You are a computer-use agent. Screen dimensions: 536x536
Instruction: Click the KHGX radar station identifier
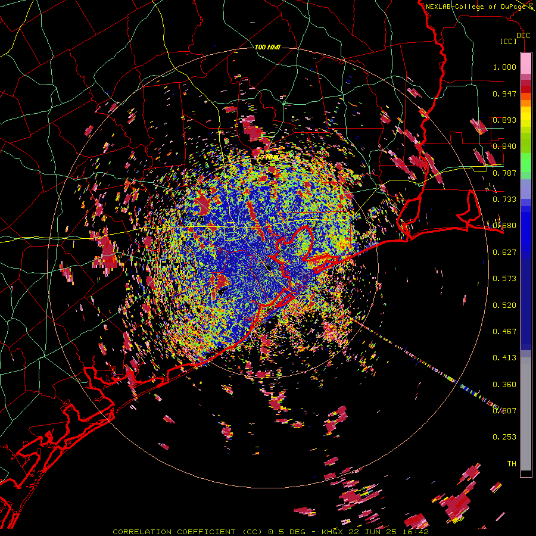point(332,532)
